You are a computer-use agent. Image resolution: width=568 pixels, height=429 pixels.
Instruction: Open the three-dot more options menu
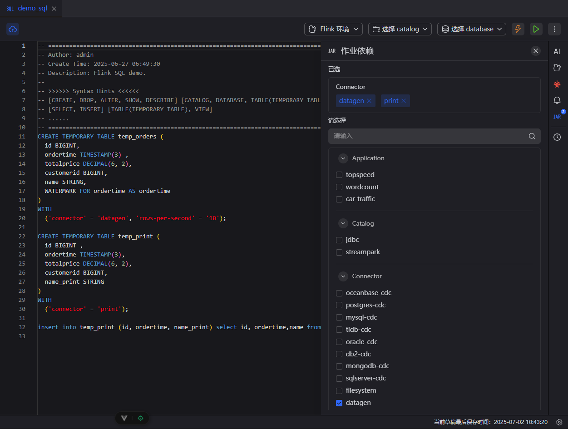[554, 29]
